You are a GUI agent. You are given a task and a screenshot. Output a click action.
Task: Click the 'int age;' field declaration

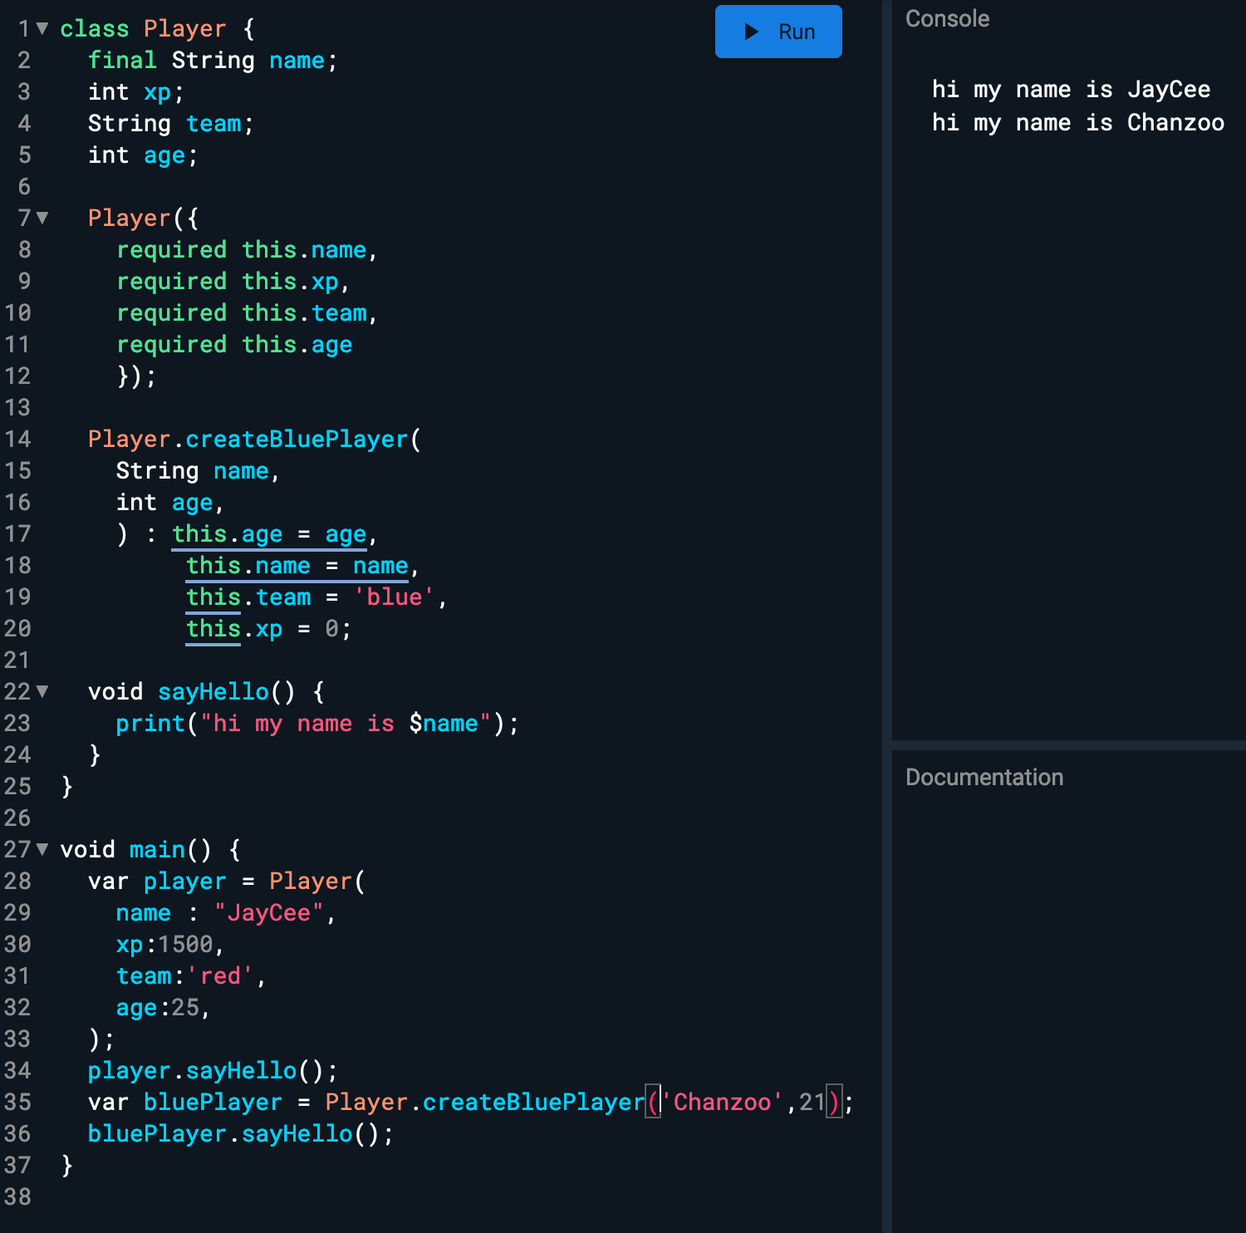[x=143, y=155]
